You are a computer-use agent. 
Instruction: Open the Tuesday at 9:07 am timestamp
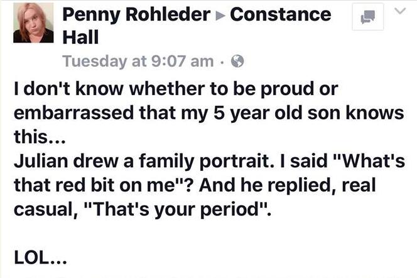138,61
